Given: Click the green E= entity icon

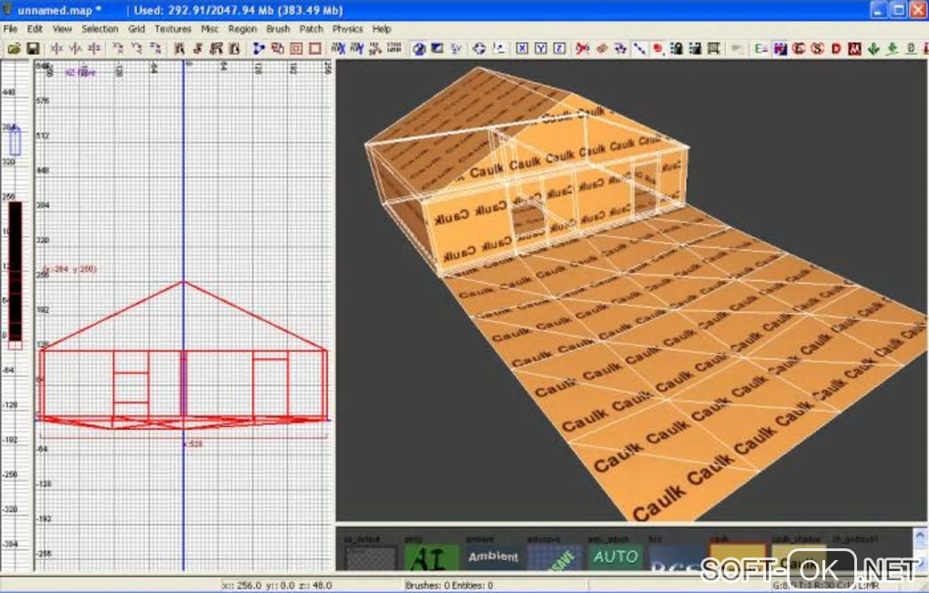Looking at the screenshot, I should 761,48.
